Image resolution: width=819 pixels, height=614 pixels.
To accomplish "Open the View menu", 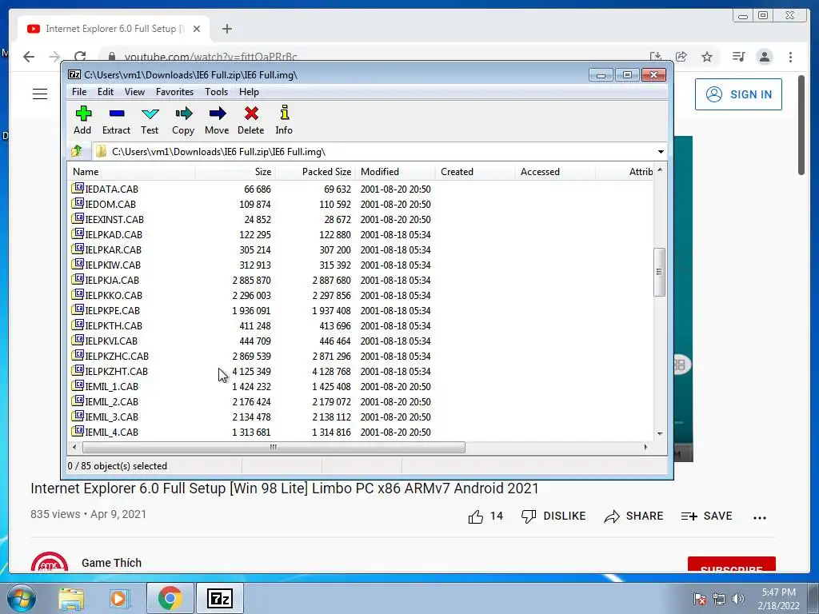I will coord(134,92).
